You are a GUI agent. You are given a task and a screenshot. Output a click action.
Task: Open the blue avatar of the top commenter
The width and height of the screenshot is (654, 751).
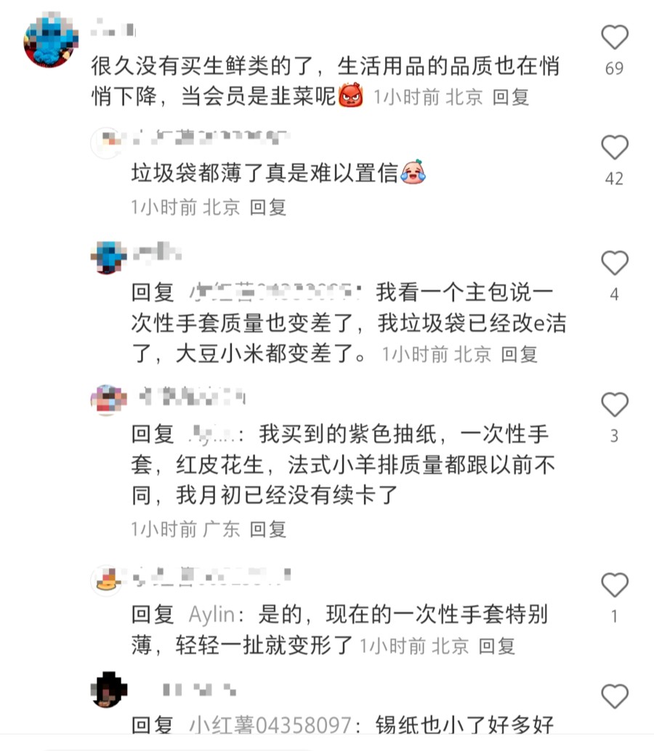click(51, 40)
